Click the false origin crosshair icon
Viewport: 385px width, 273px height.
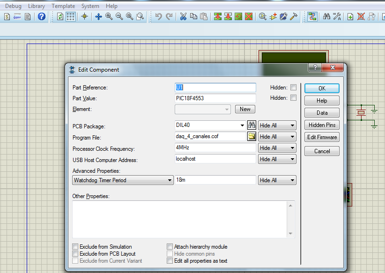point(84,17)
